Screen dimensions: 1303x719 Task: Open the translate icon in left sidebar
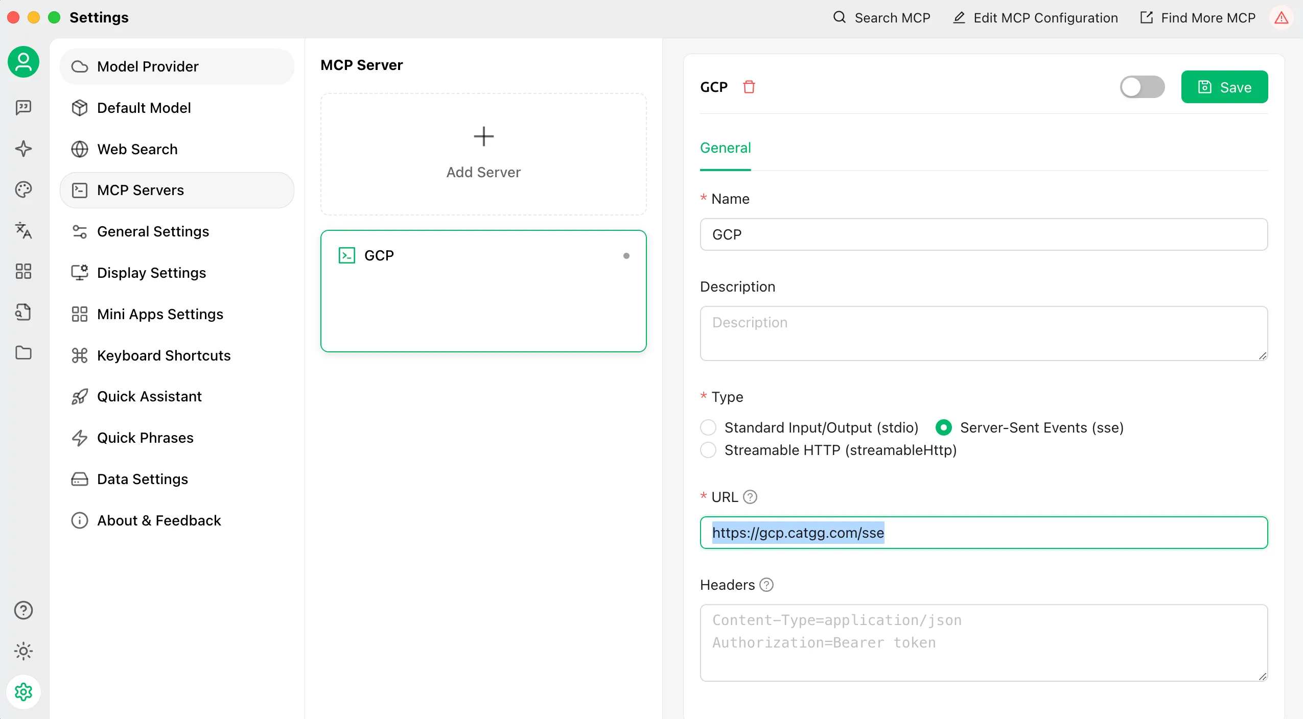[24, 230]
